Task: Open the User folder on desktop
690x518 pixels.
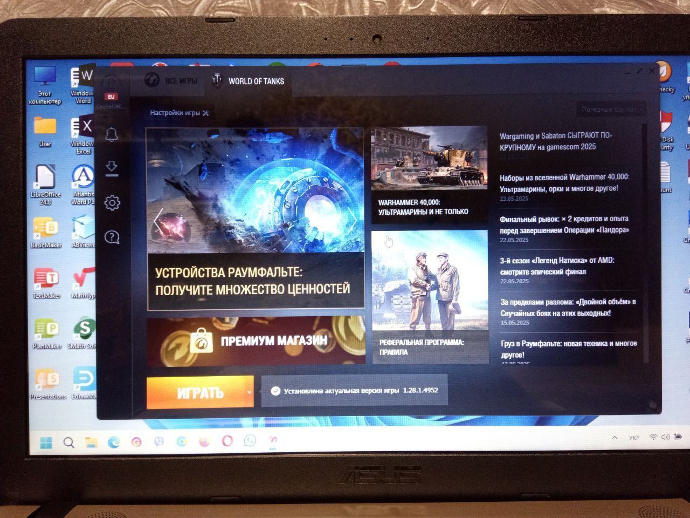Action: tap(45, 132)
